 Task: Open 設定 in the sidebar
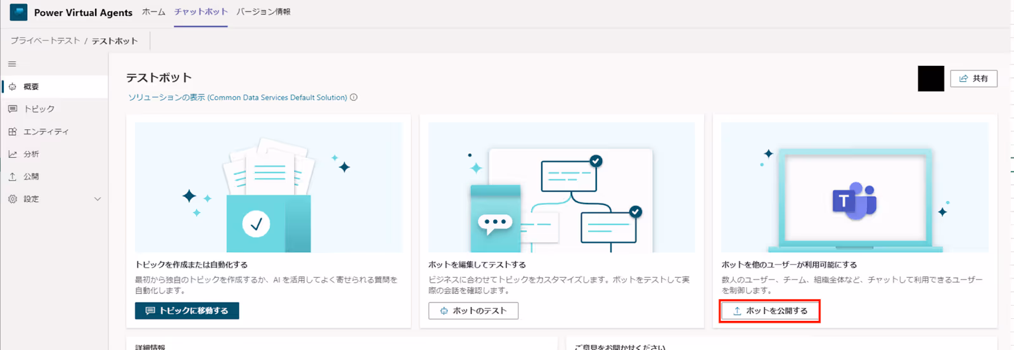[55, 199]
